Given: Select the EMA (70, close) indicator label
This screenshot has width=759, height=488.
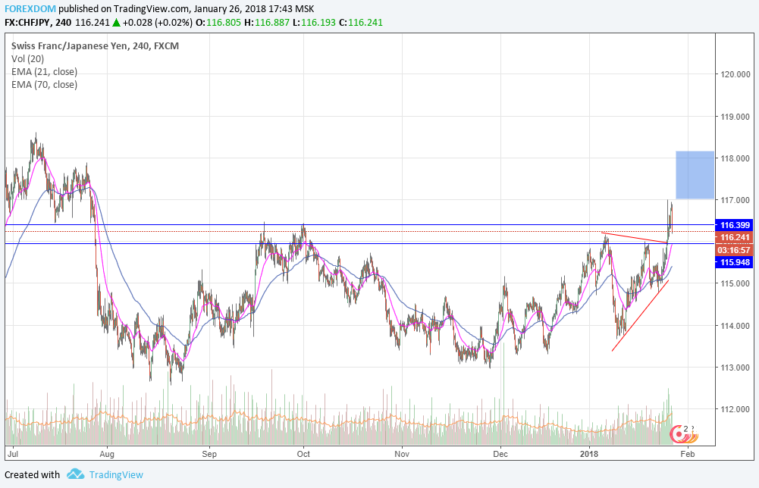Looking at the screenshot, I should (44, 85).
